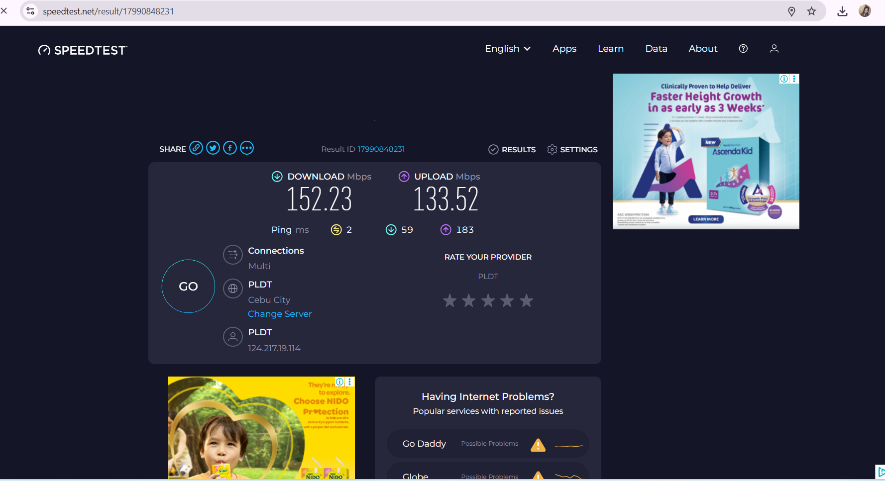Open Go Daddy possible problems row

[x=488, y=444]
